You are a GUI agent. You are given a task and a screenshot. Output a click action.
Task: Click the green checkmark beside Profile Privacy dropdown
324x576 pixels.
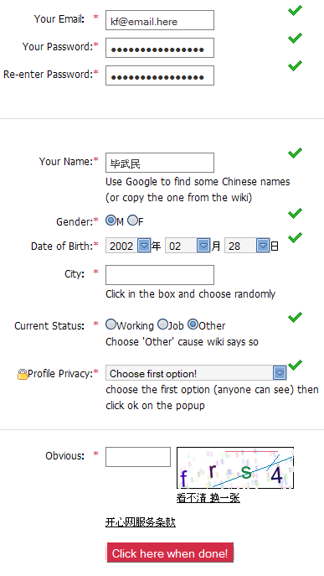(295, 365)
